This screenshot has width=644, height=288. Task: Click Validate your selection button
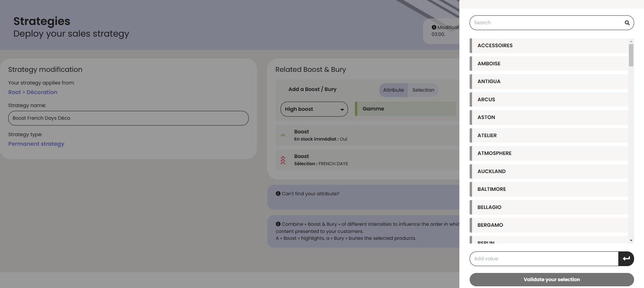(x=551, y=279)
